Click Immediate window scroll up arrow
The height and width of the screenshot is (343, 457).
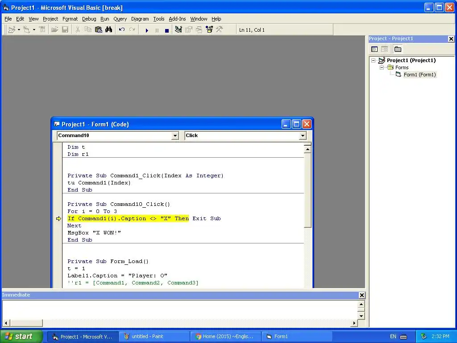(x=361, y=304)
